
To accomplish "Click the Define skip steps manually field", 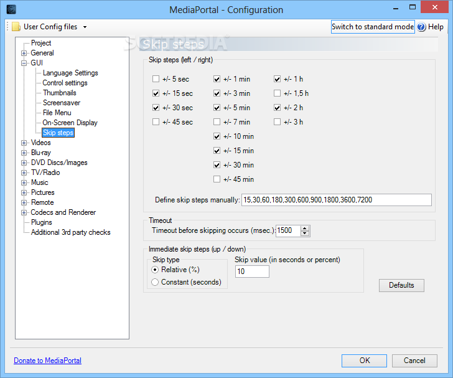I will pyautogui.click(x=337, y=200).
